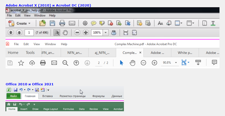Open the Redo dropdown arrow in Office 2010

[33, 90]
